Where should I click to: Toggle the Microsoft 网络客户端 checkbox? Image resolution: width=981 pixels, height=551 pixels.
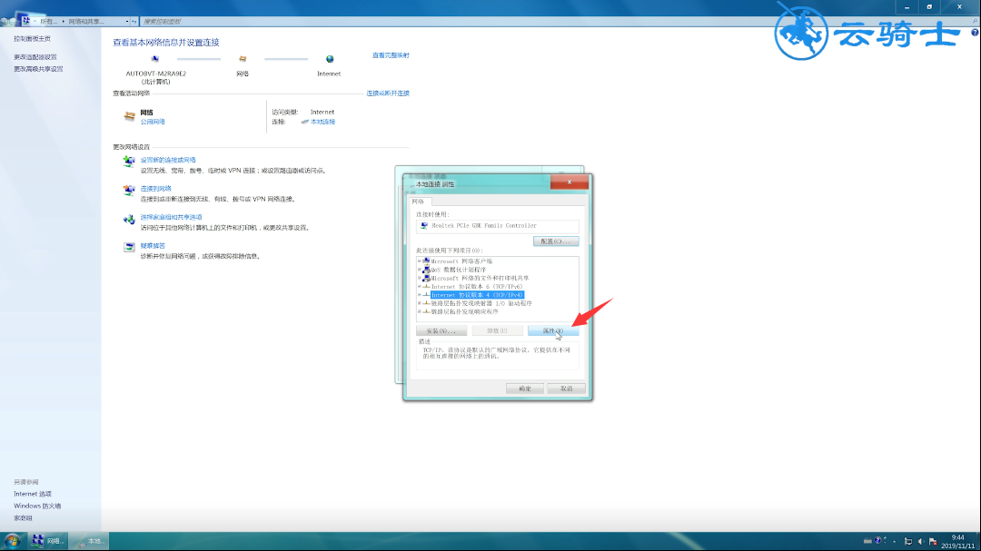(x=420, y=261)
